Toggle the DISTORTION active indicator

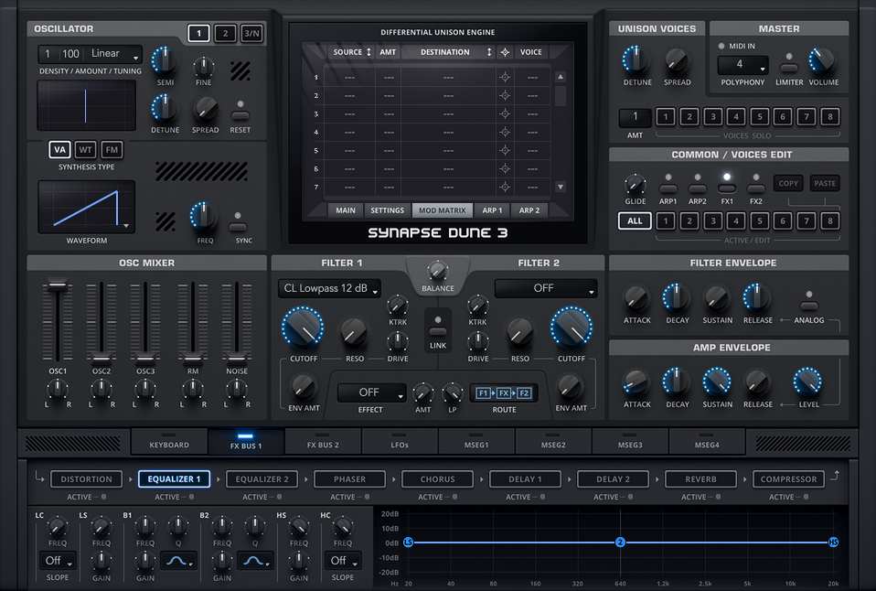pyautogui.click(x=103, y=497)
